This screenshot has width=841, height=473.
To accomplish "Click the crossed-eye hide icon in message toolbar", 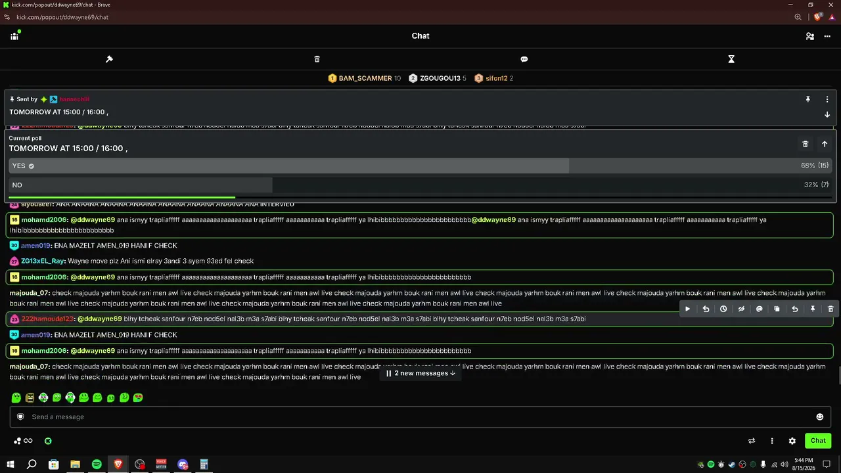I will point(741,309).
